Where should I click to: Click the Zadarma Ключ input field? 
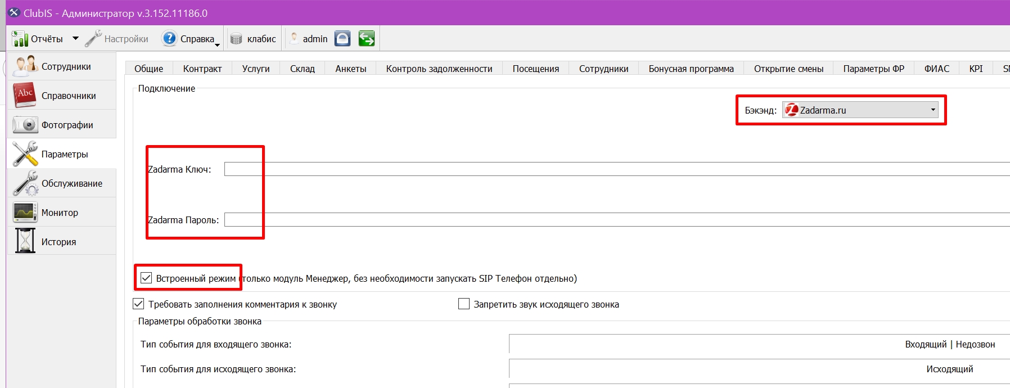pyautogui.click(x=617, y=169)
